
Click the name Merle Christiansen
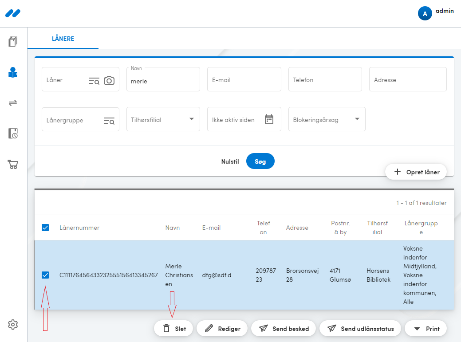tap(179, 275)
